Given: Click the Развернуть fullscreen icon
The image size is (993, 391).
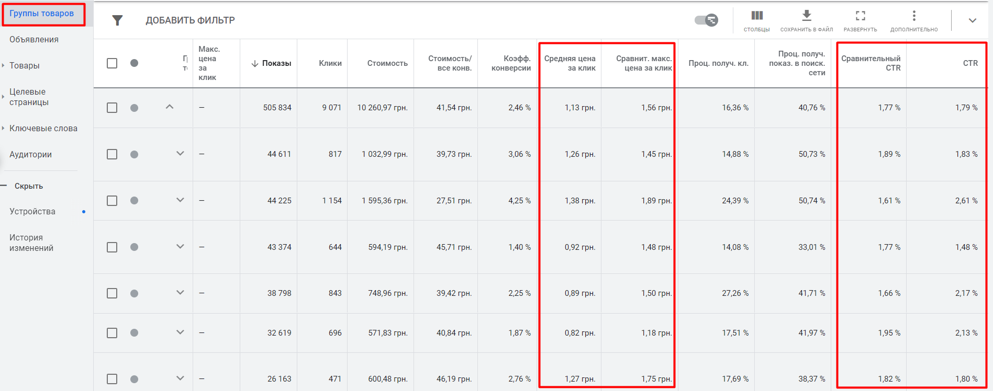Looking at the screenshot, I should [860, 16].
